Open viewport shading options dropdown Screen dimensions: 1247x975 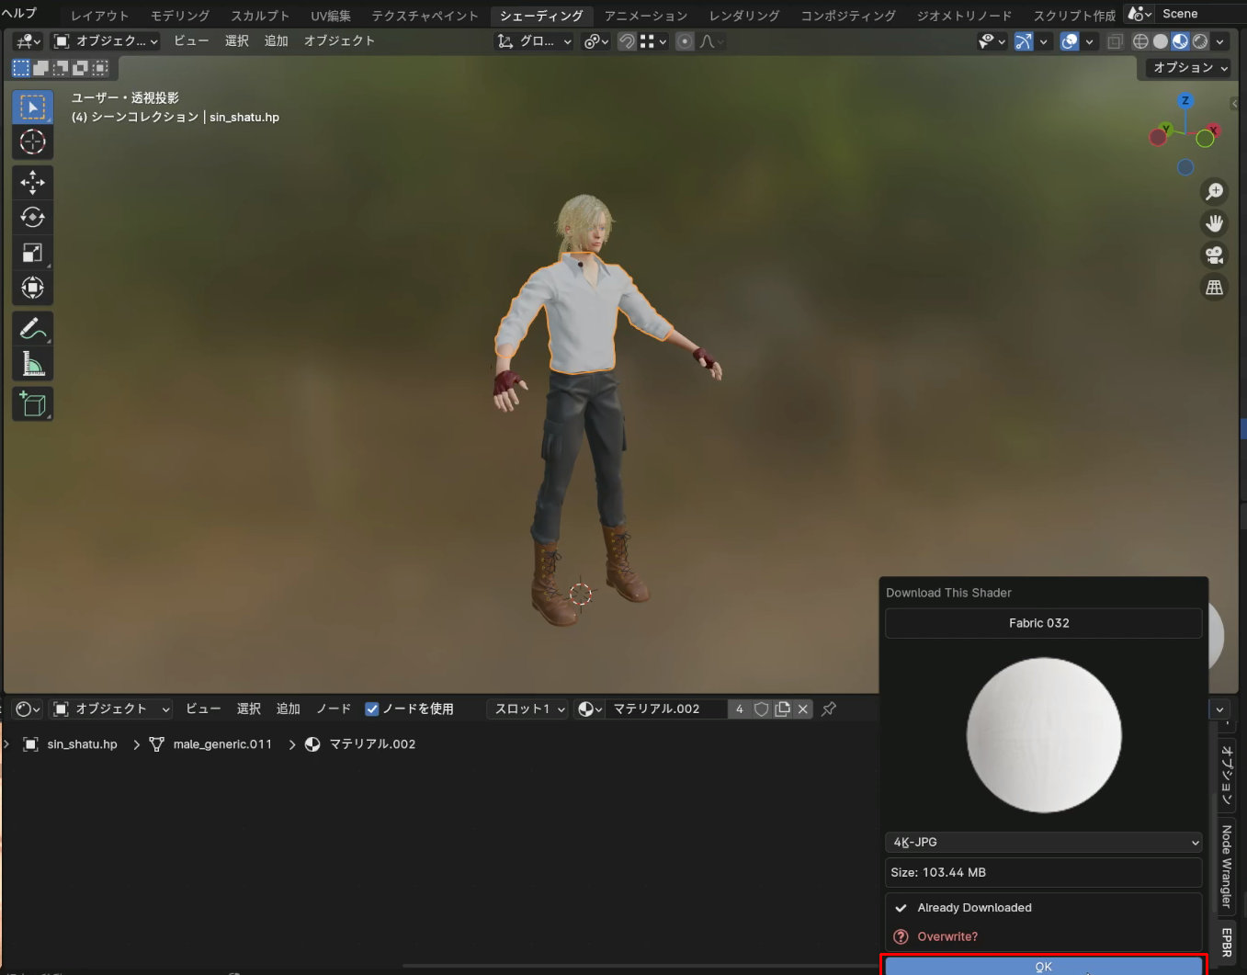[x=1220, y=41]
